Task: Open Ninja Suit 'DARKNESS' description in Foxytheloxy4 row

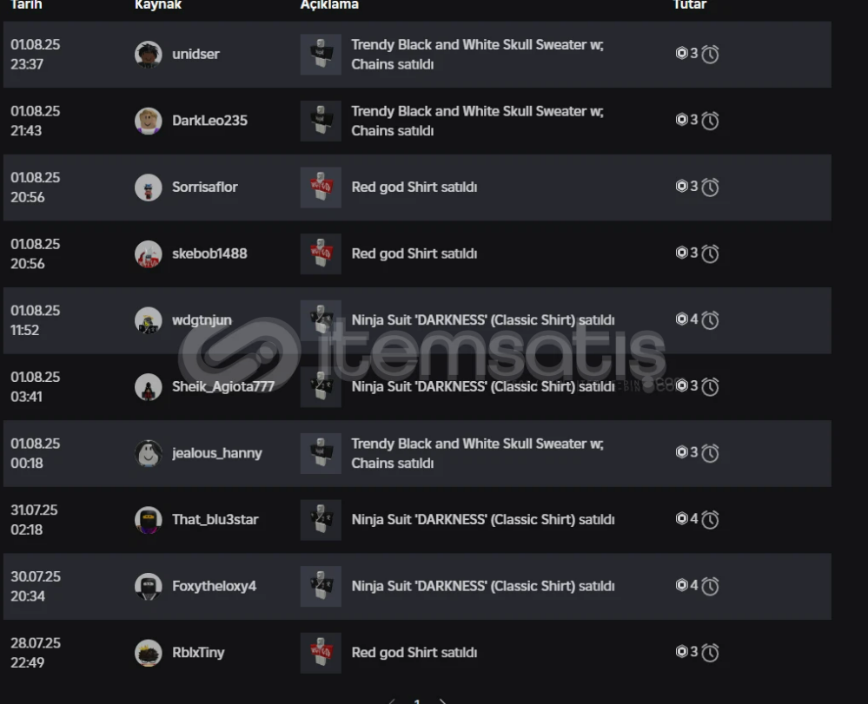Action: (x=483, y=586)
